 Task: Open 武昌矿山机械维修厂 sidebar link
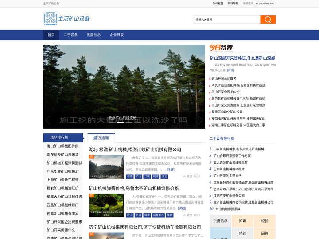coord(62,205)
